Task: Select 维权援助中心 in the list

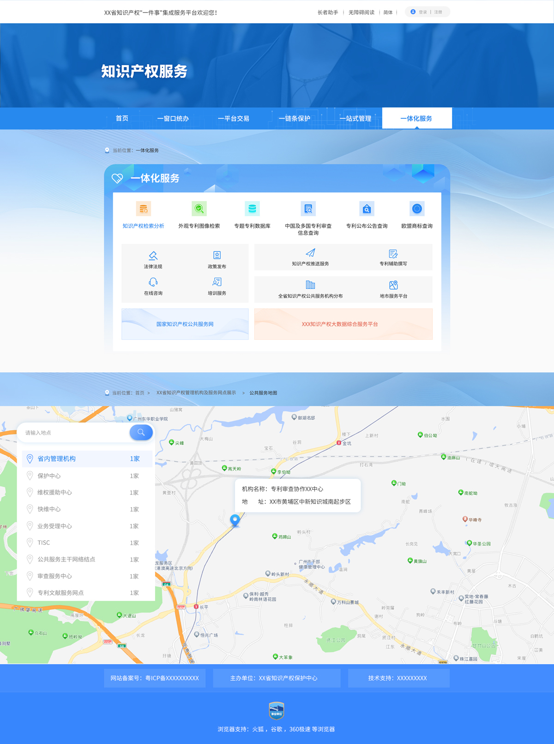Action: coord(87,492)
